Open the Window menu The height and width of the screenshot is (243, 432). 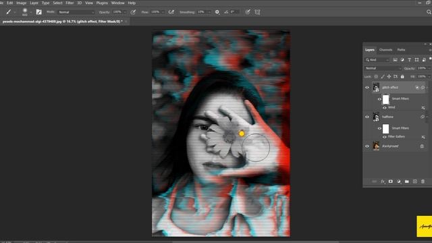(117, 3)
